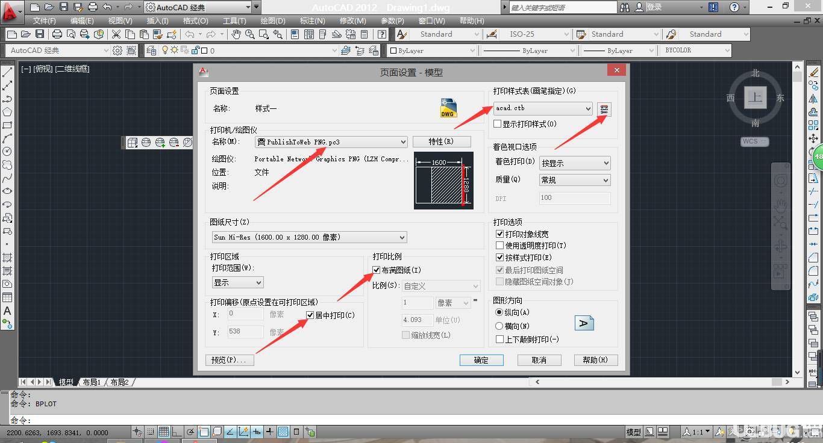
Task: Open the 打印范围 显示 dropdown
Action: 237,282
